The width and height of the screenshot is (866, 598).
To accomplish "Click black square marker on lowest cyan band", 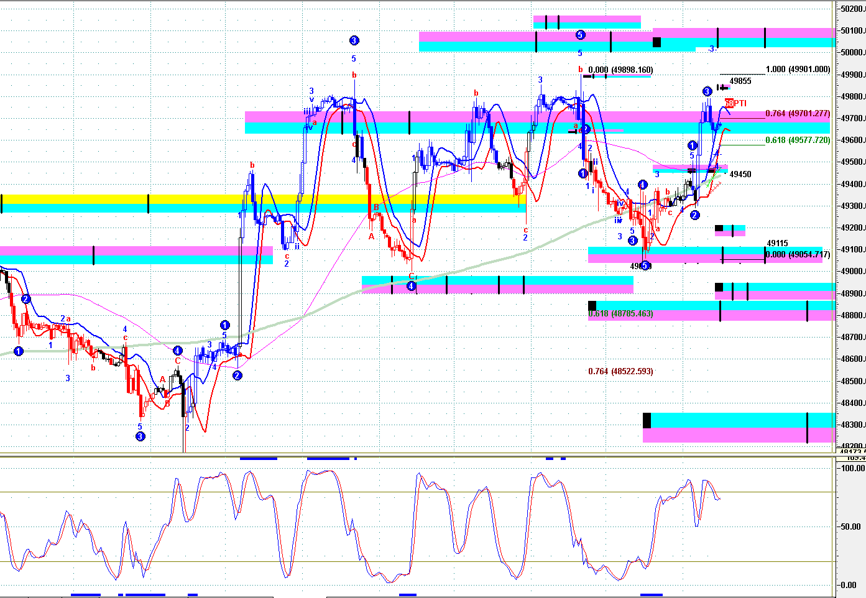I will click(647, 420).
